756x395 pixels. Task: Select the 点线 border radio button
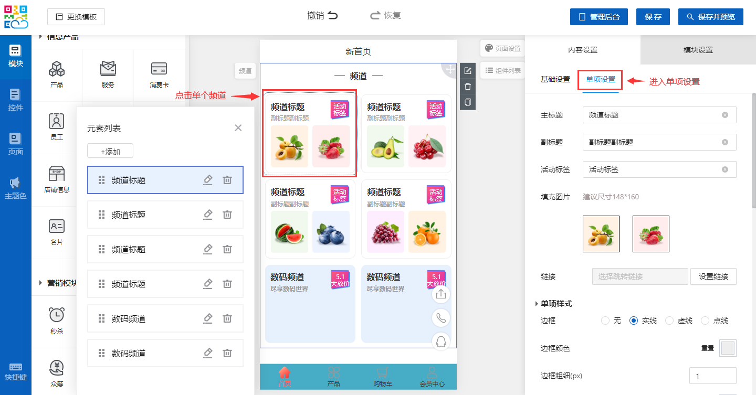click(x=705, y=321)
